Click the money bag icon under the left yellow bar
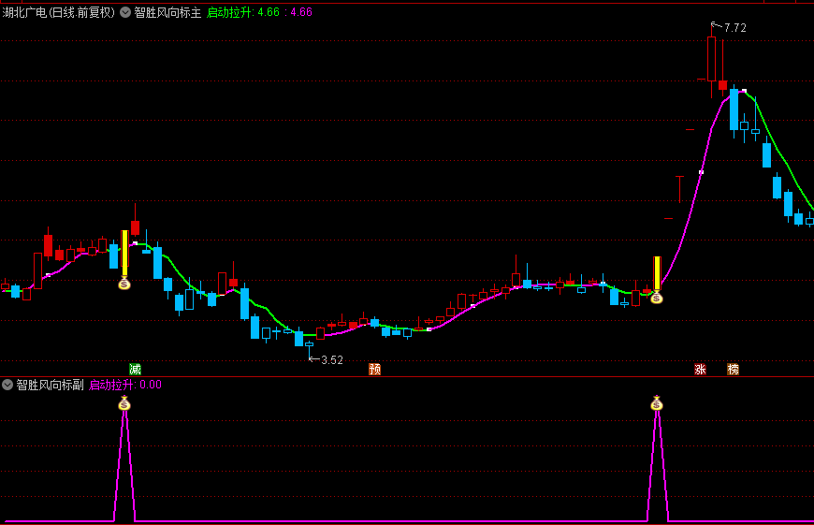 tap(124, 283)
